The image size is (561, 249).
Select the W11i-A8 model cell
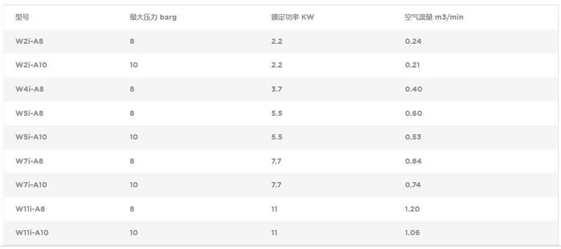[30, 209]
